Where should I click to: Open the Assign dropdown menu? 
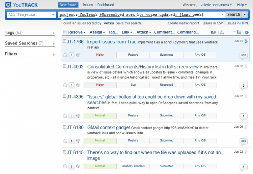pyautogui.click(x=97, y=32)
